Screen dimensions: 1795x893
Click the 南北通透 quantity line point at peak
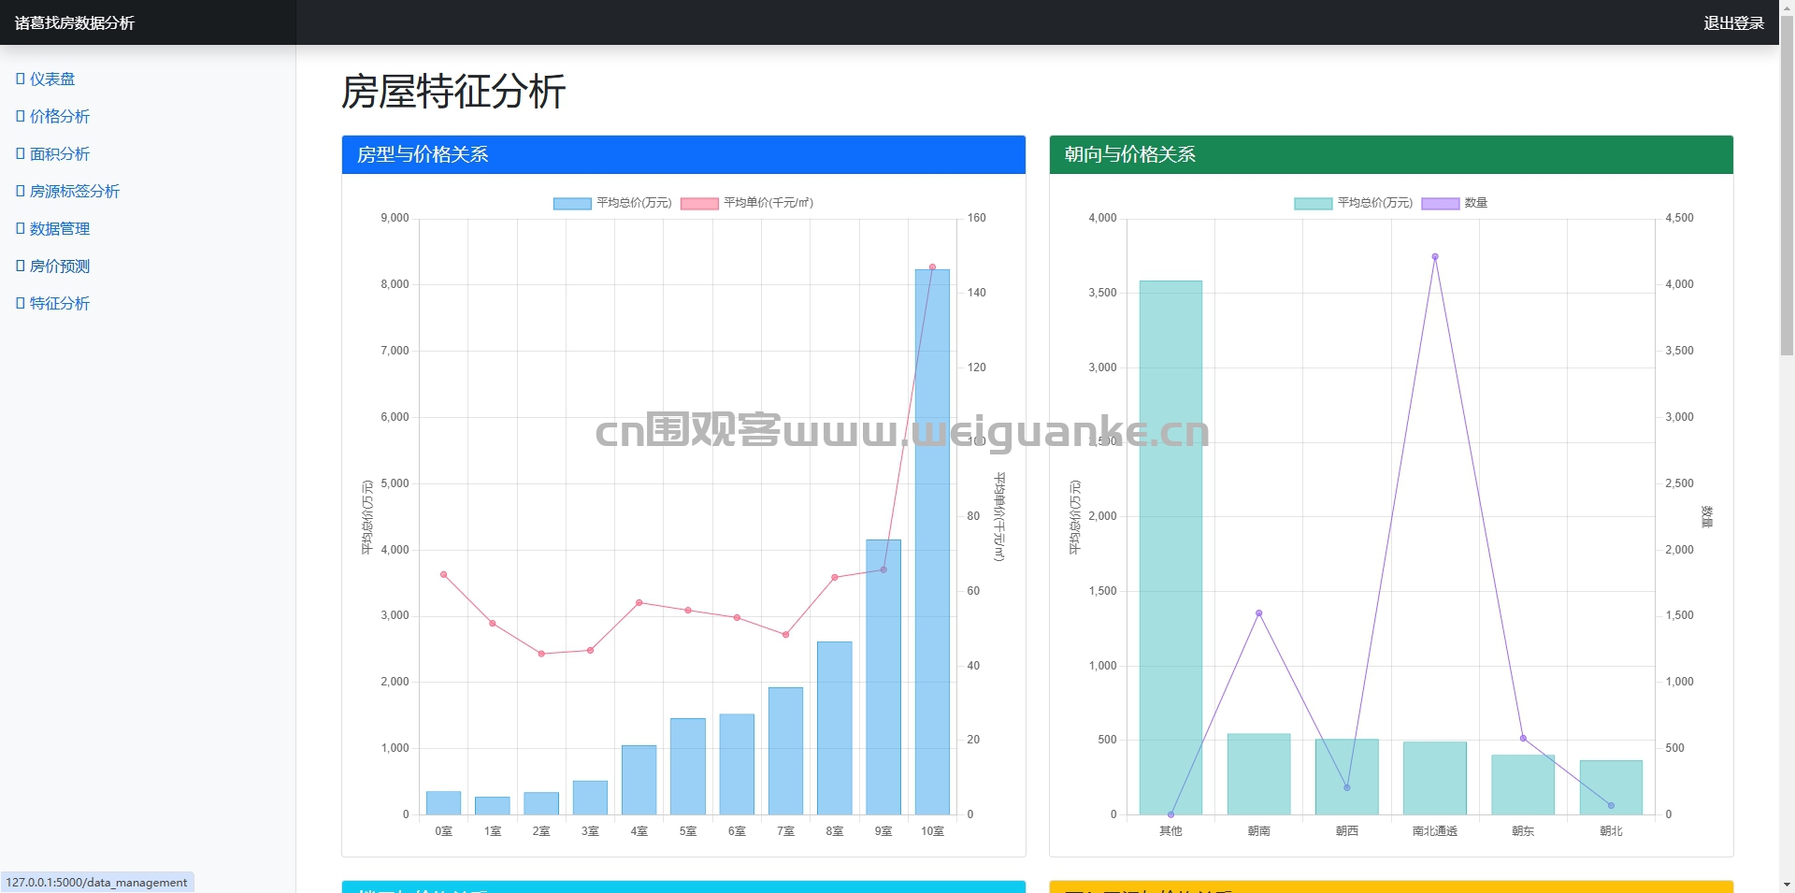[1435, 256]
